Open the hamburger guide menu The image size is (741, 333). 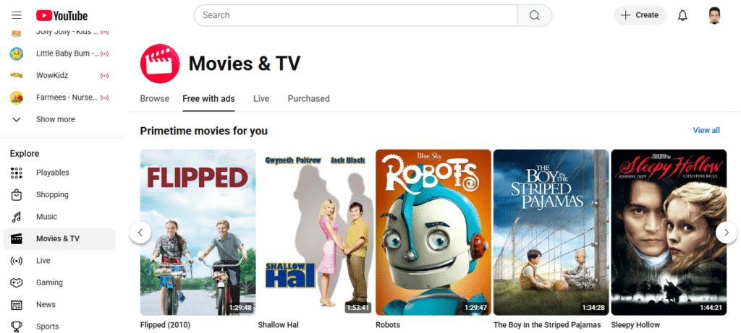pos(17,15)
